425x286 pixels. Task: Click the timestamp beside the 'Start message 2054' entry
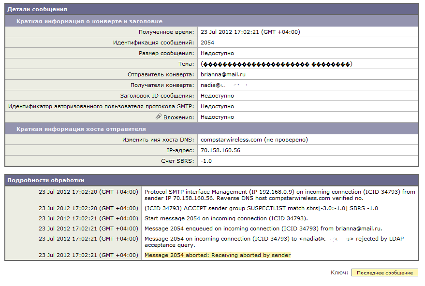[x=88, y=218]
